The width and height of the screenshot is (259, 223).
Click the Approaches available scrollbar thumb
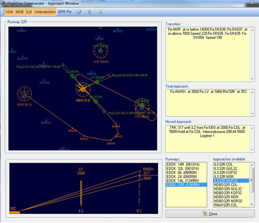click(252, 180)
